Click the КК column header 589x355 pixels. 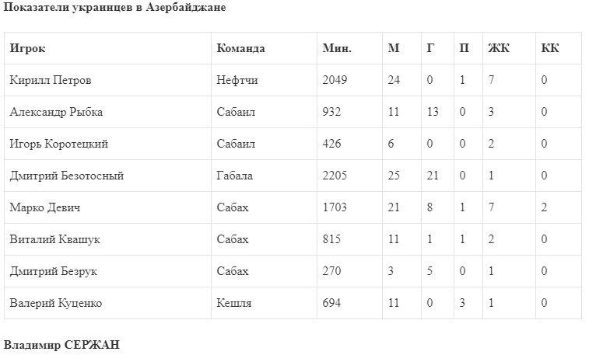550,48
